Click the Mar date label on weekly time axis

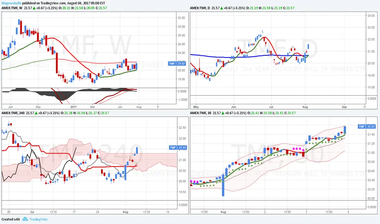coord(92,107)
